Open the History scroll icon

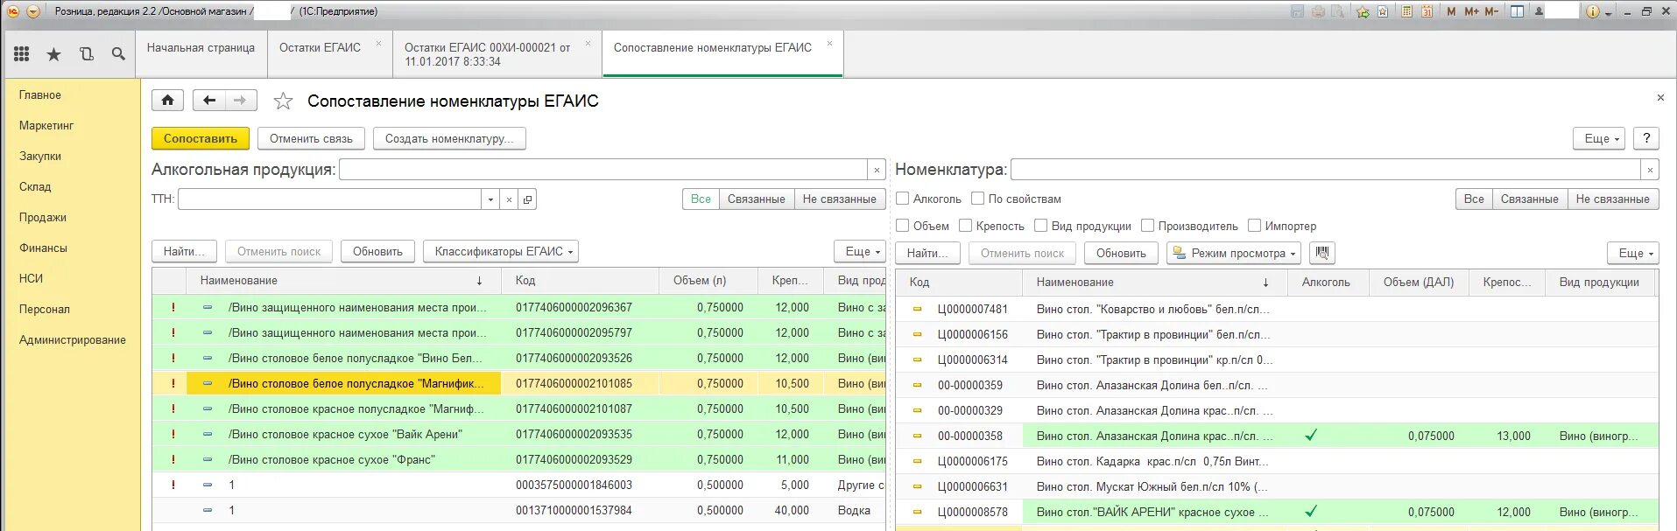[x=86, y=54]
